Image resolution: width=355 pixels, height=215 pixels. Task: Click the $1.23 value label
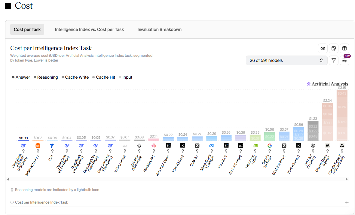pos(313,119)
